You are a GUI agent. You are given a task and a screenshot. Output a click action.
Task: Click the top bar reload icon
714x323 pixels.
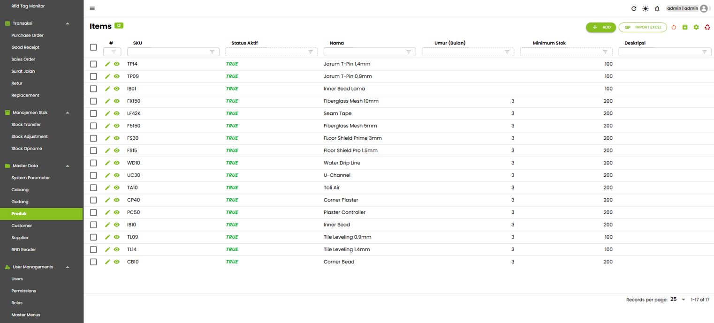634,8
